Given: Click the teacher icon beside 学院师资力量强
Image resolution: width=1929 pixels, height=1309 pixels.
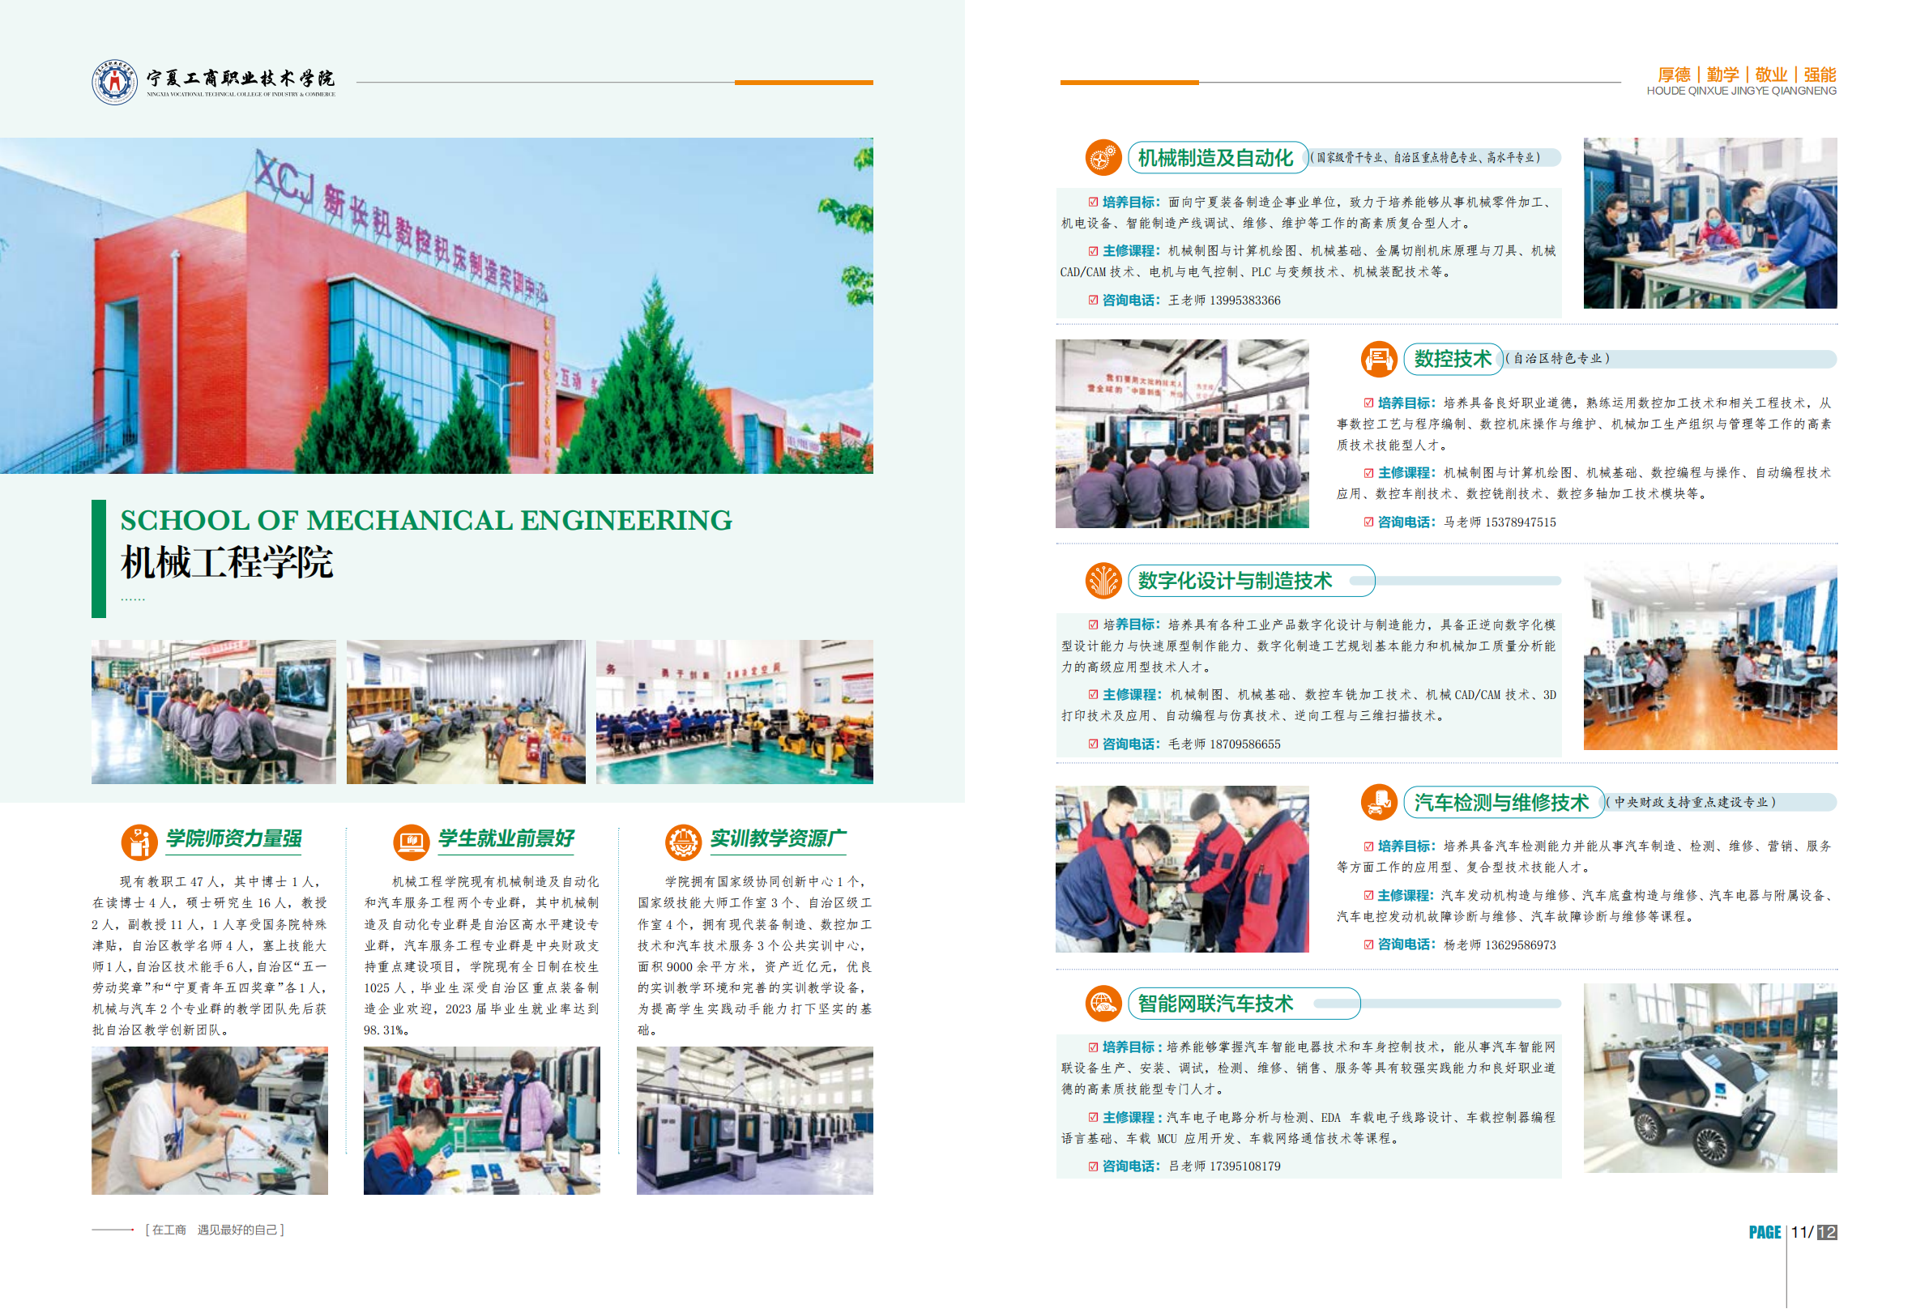Looking at the screenshot, I should coord(139,842).
